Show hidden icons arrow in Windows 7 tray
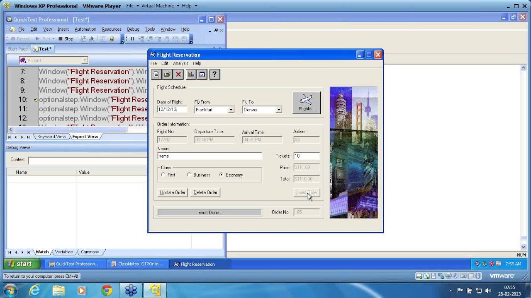 (451, 291)
